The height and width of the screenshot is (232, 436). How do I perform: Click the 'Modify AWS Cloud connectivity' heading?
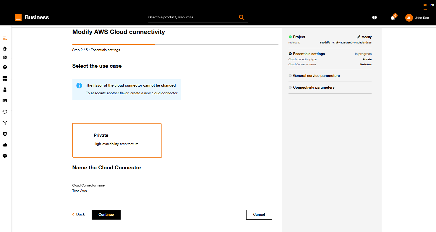(x=119, y=32)
